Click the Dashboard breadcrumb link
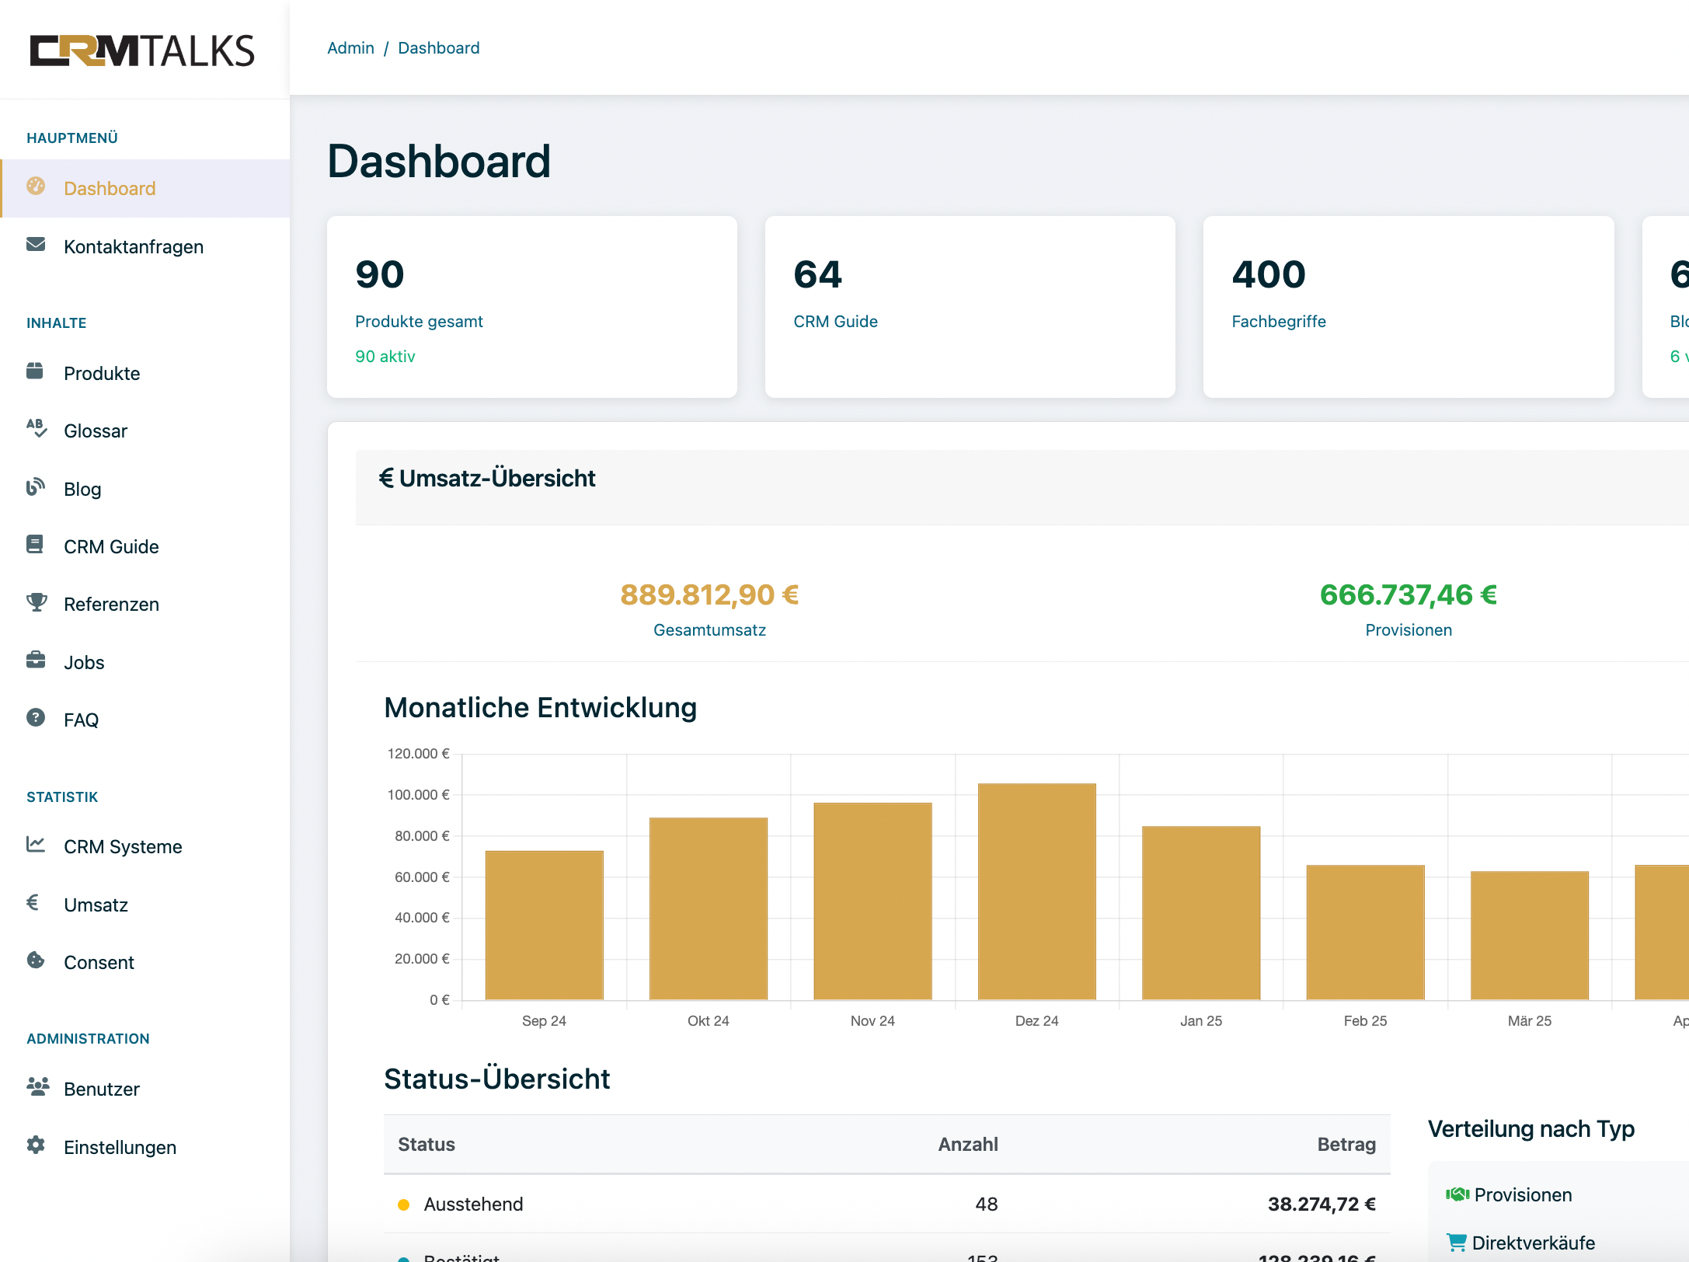The height and width of the screenshot is (1262, 1689). (439, 48)
